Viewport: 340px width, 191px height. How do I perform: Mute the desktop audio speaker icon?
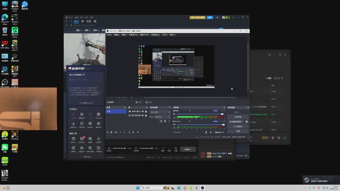pyautogui.click(x=175, y=114)
